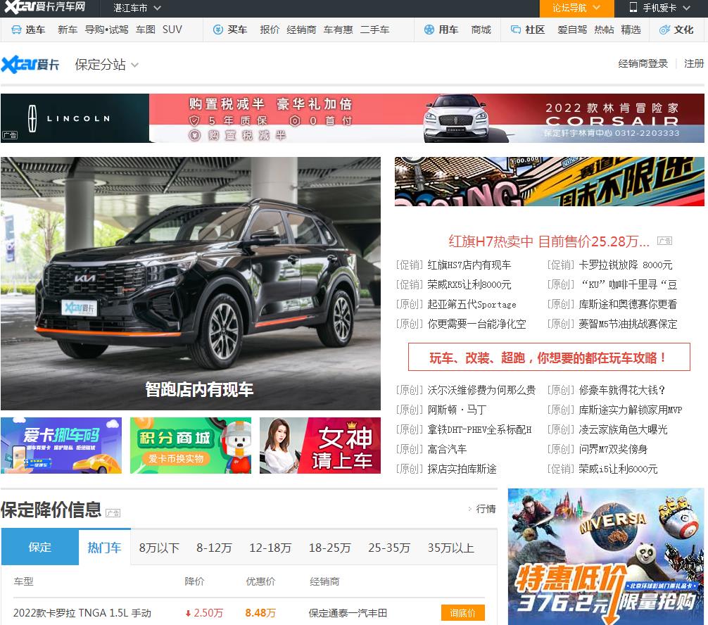Open 导购•试驾 in the navigation bar
708x625 pixels.
(106, 30)
